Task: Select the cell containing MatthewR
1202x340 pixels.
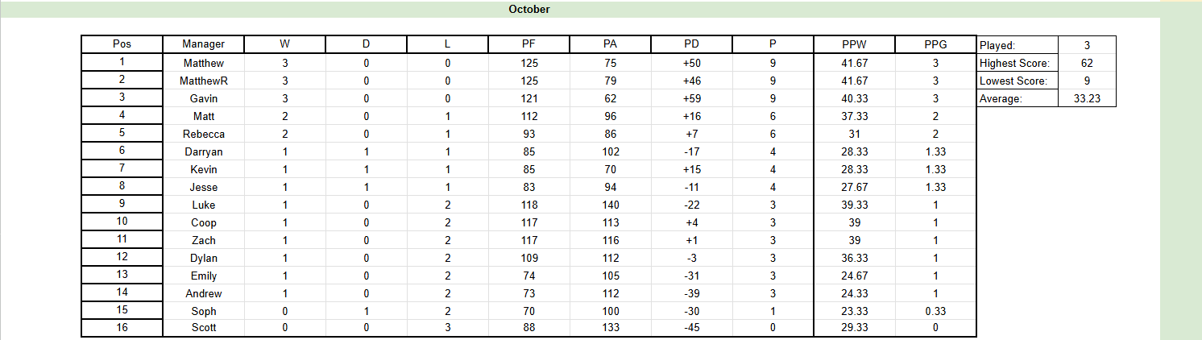Action: [x=204, y=81]
